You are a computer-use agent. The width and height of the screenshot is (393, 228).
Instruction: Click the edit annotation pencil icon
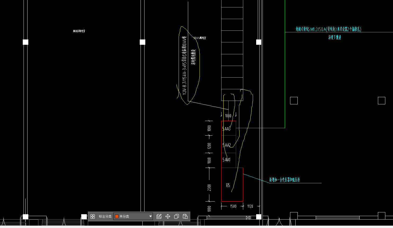[x=159, y=216]
